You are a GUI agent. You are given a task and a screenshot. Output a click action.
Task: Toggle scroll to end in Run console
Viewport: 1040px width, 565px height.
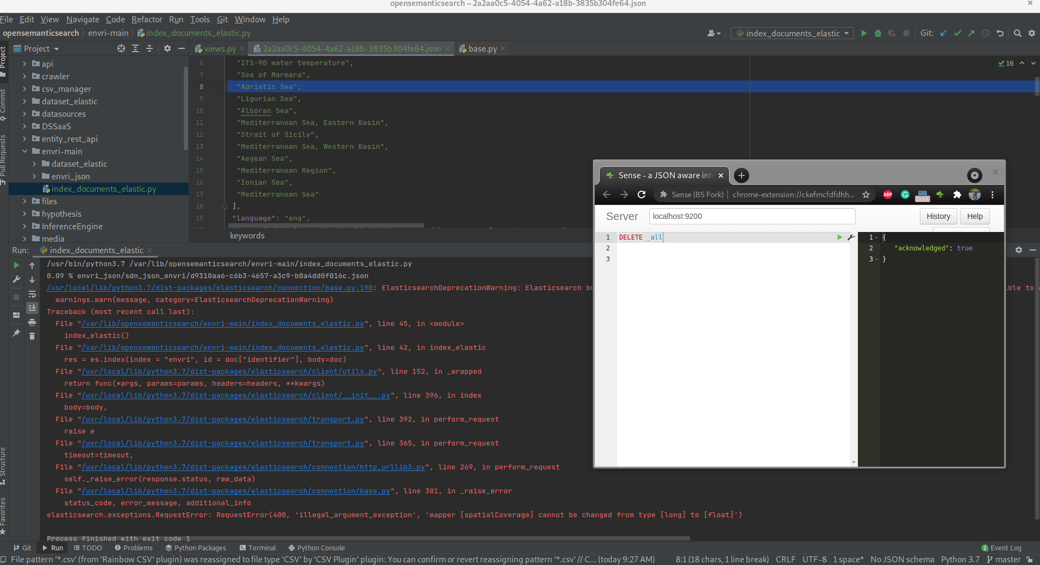(x=32, y=308)
